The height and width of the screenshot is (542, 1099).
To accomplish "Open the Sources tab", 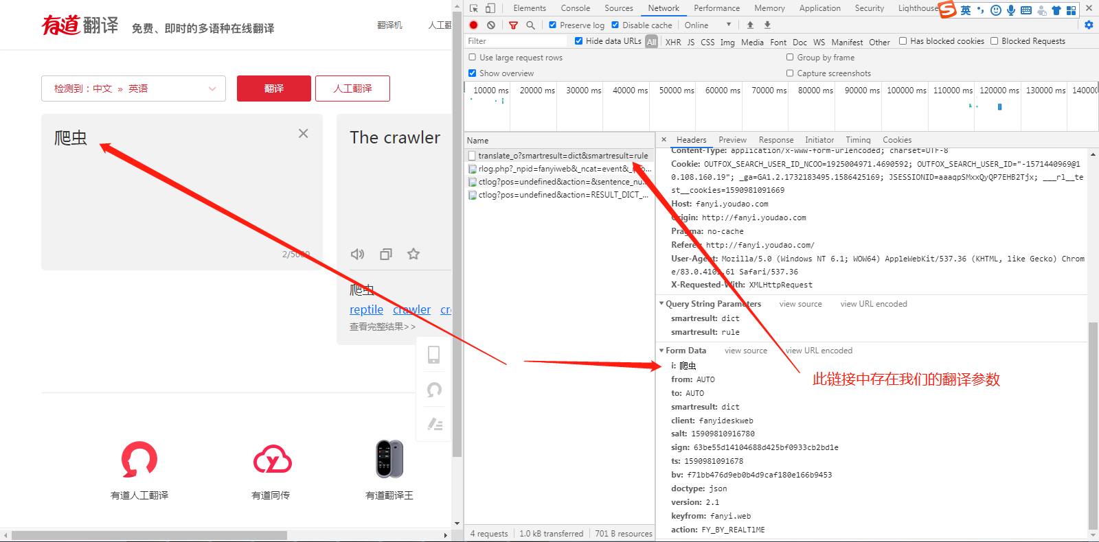I will click(619, 8).
